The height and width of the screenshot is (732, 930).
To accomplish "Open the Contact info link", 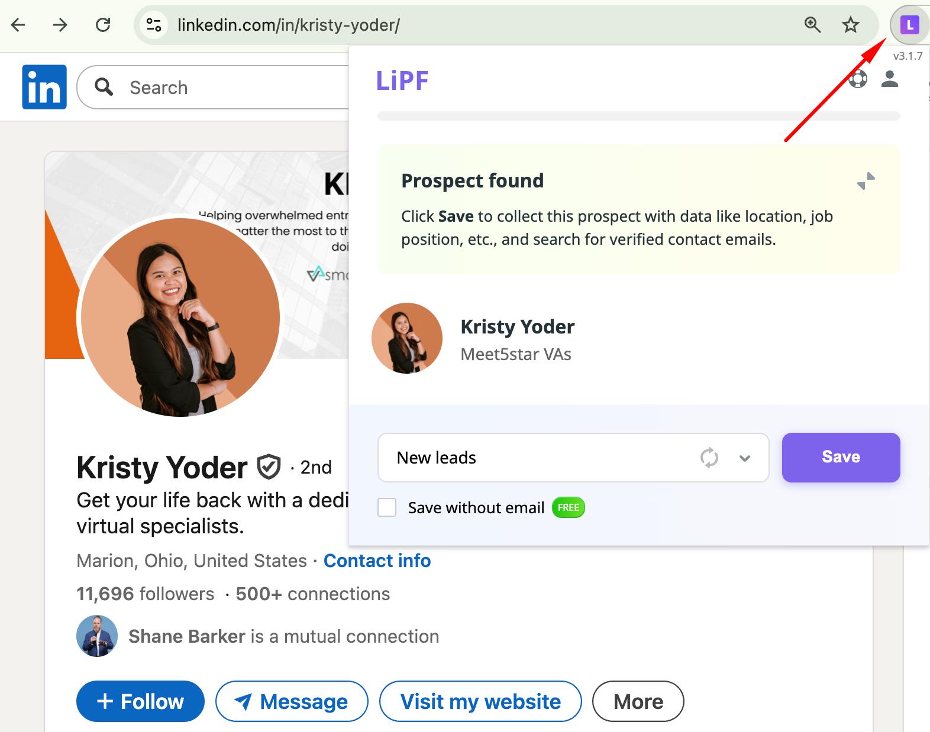I will (x=377, y=561).
